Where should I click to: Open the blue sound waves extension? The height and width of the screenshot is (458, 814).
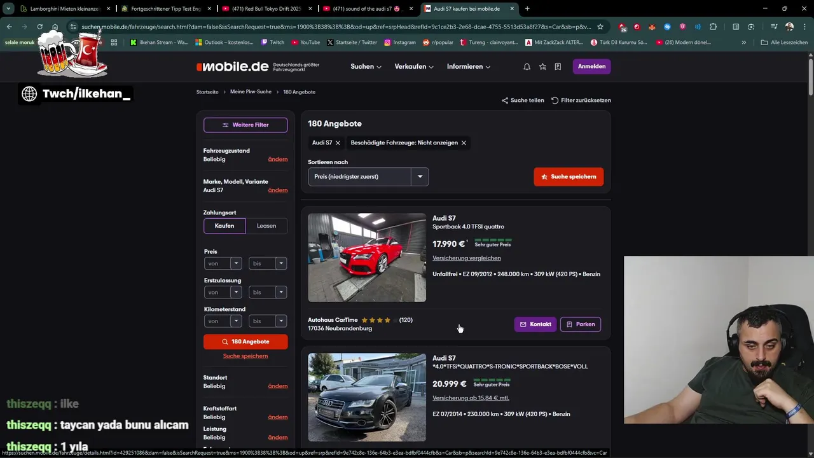pyautogui.click(x=698, y=27)
